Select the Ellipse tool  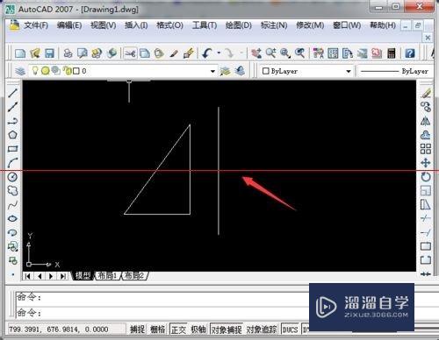tap(12, 218)
